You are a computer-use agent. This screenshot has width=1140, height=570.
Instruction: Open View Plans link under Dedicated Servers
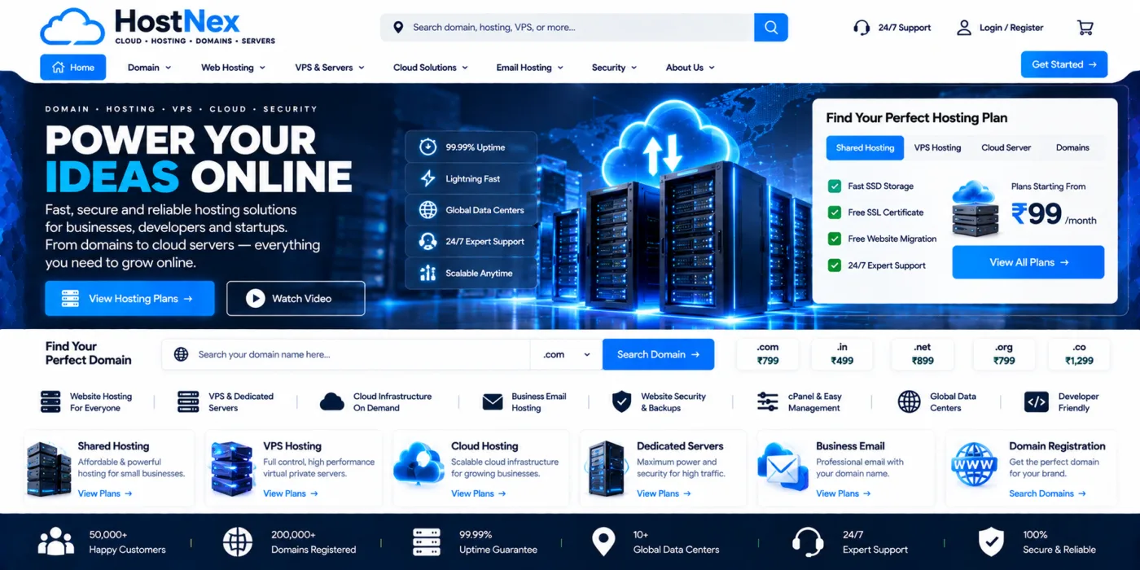pyautogui.click(x=664, y=493)
